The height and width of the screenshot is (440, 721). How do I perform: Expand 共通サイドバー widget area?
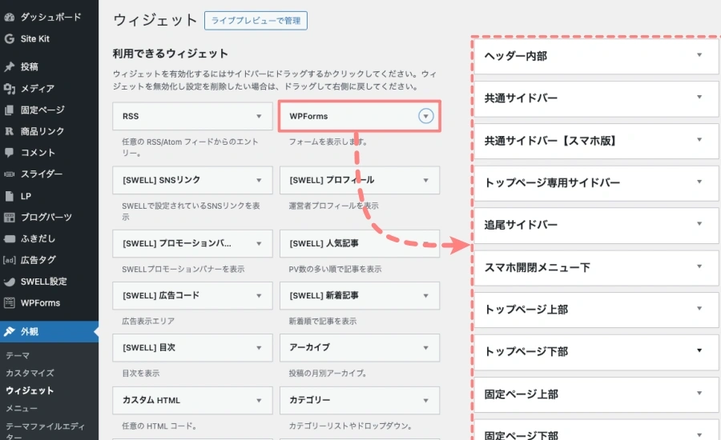click(x=699, y=98)
